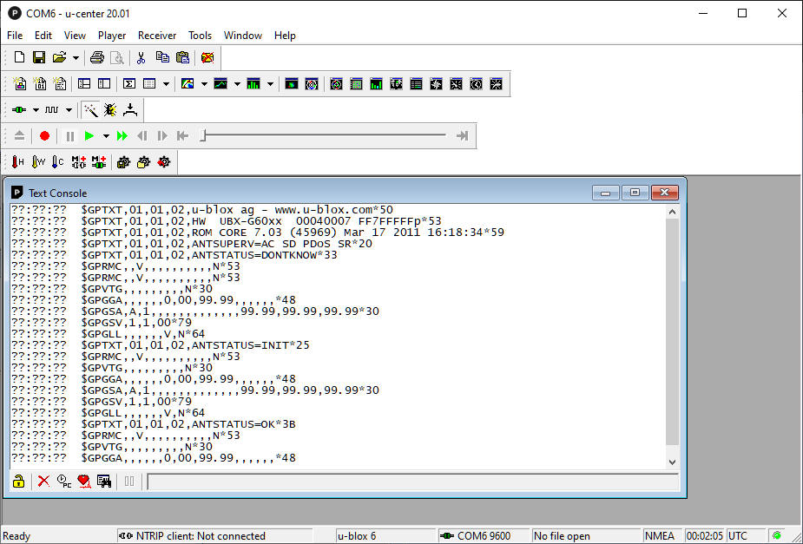Start recording with the red circle button
803x544 pixels.
point(44,135)
